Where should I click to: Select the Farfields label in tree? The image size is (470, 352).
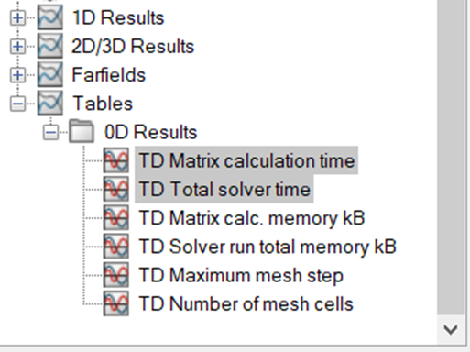[x=108, y=75]
